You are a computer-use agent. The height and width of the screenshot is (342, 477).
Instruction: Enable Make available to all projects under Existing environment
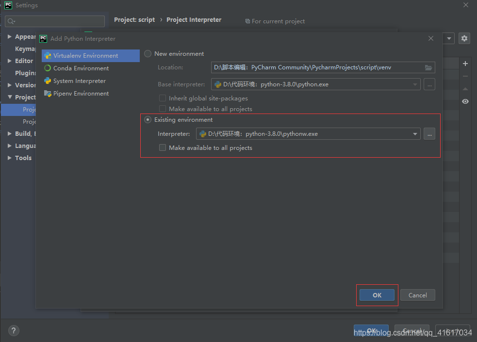tap(163, 148)
